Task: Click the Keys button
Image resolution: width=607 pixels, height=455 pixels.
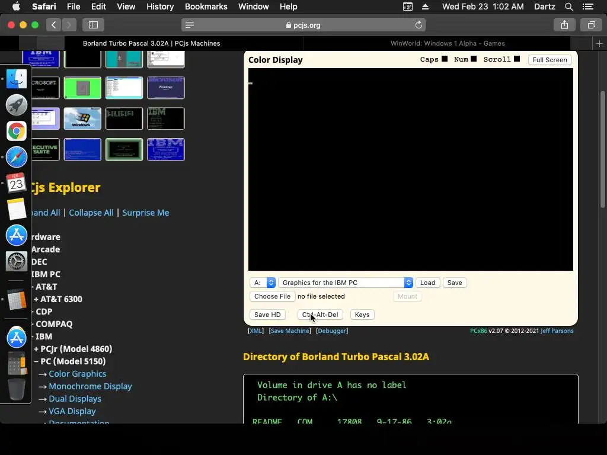Action: click(x=362, y=315)
